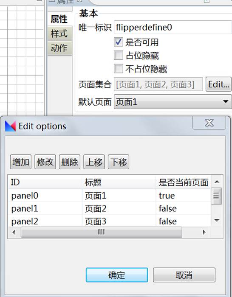Click the table's vertical scroll up arrow
Viewport: 232px width, 297px height.
[x=217, y=182]
